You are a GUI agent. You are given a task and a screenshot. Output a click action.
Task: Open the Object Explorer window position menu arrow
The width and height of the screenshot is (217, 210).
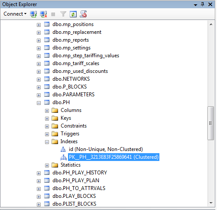point(195,5)
